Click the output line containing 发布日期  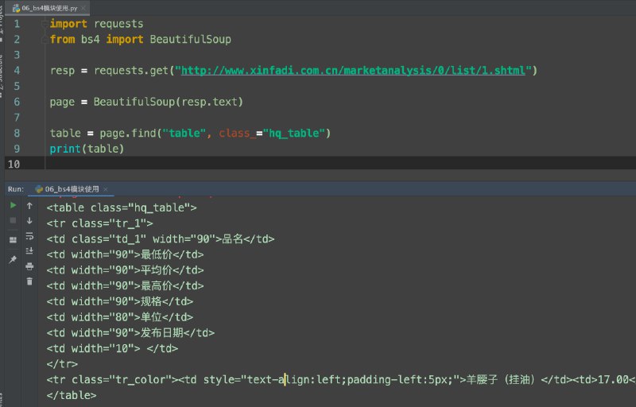(130, 333)
